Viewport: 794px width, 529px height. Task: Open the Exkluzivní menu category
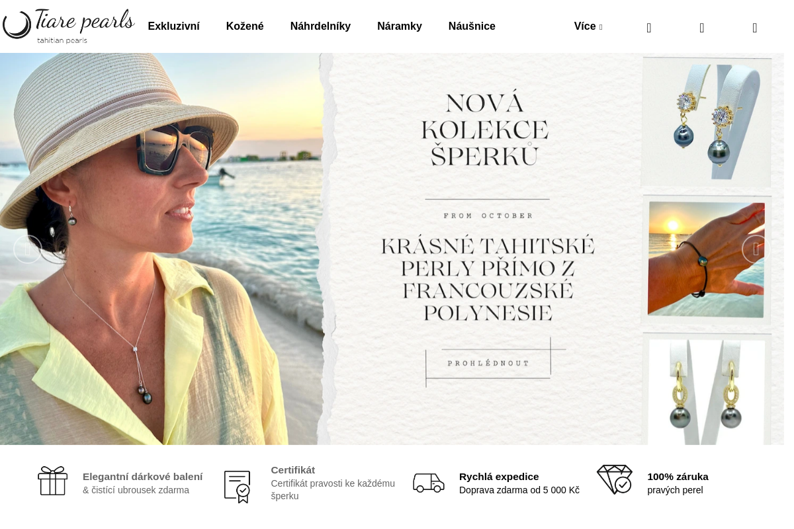174,26
